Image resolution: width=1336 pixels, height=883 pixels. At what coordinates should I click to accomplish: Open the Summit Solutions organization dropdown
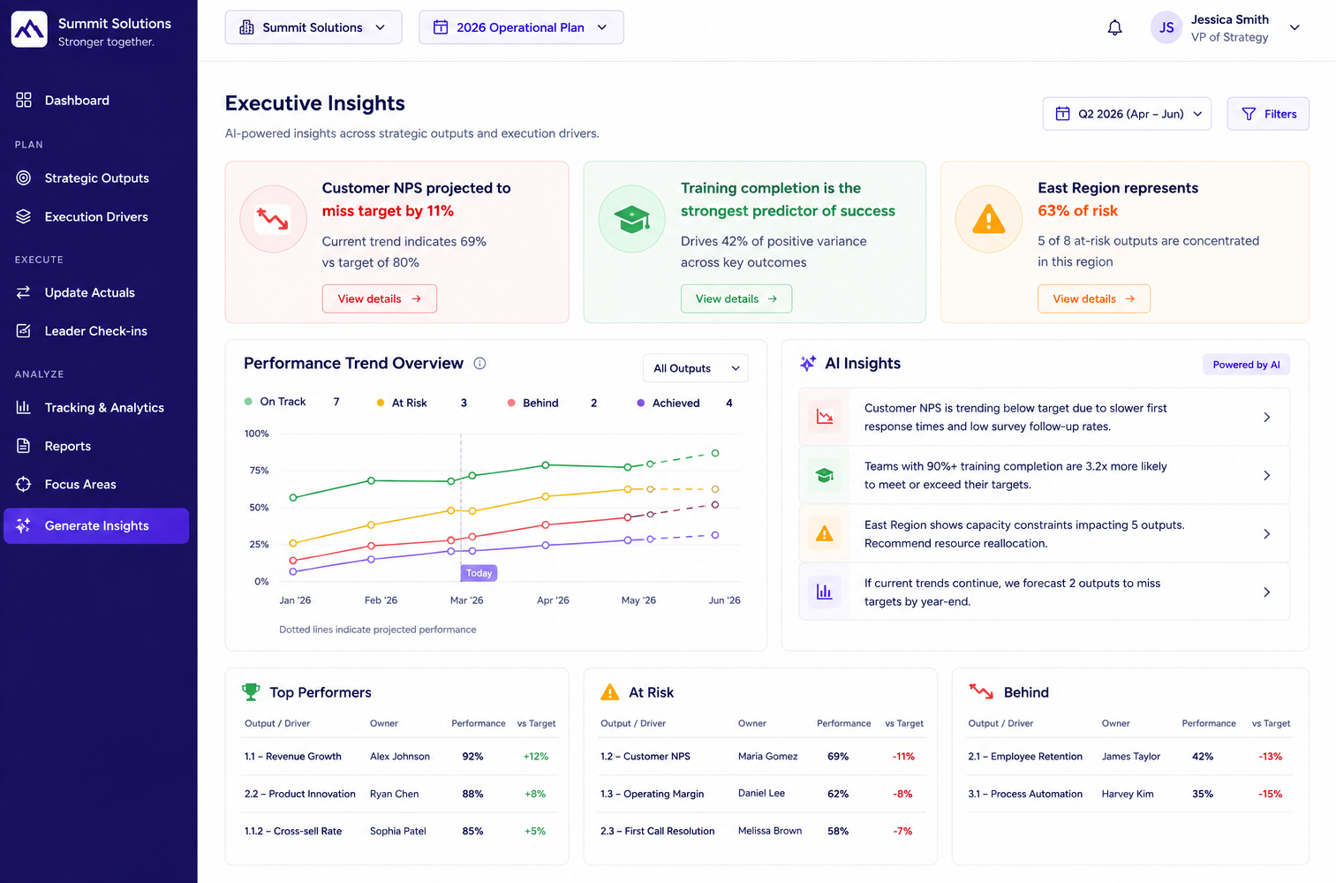coord(313,27)
